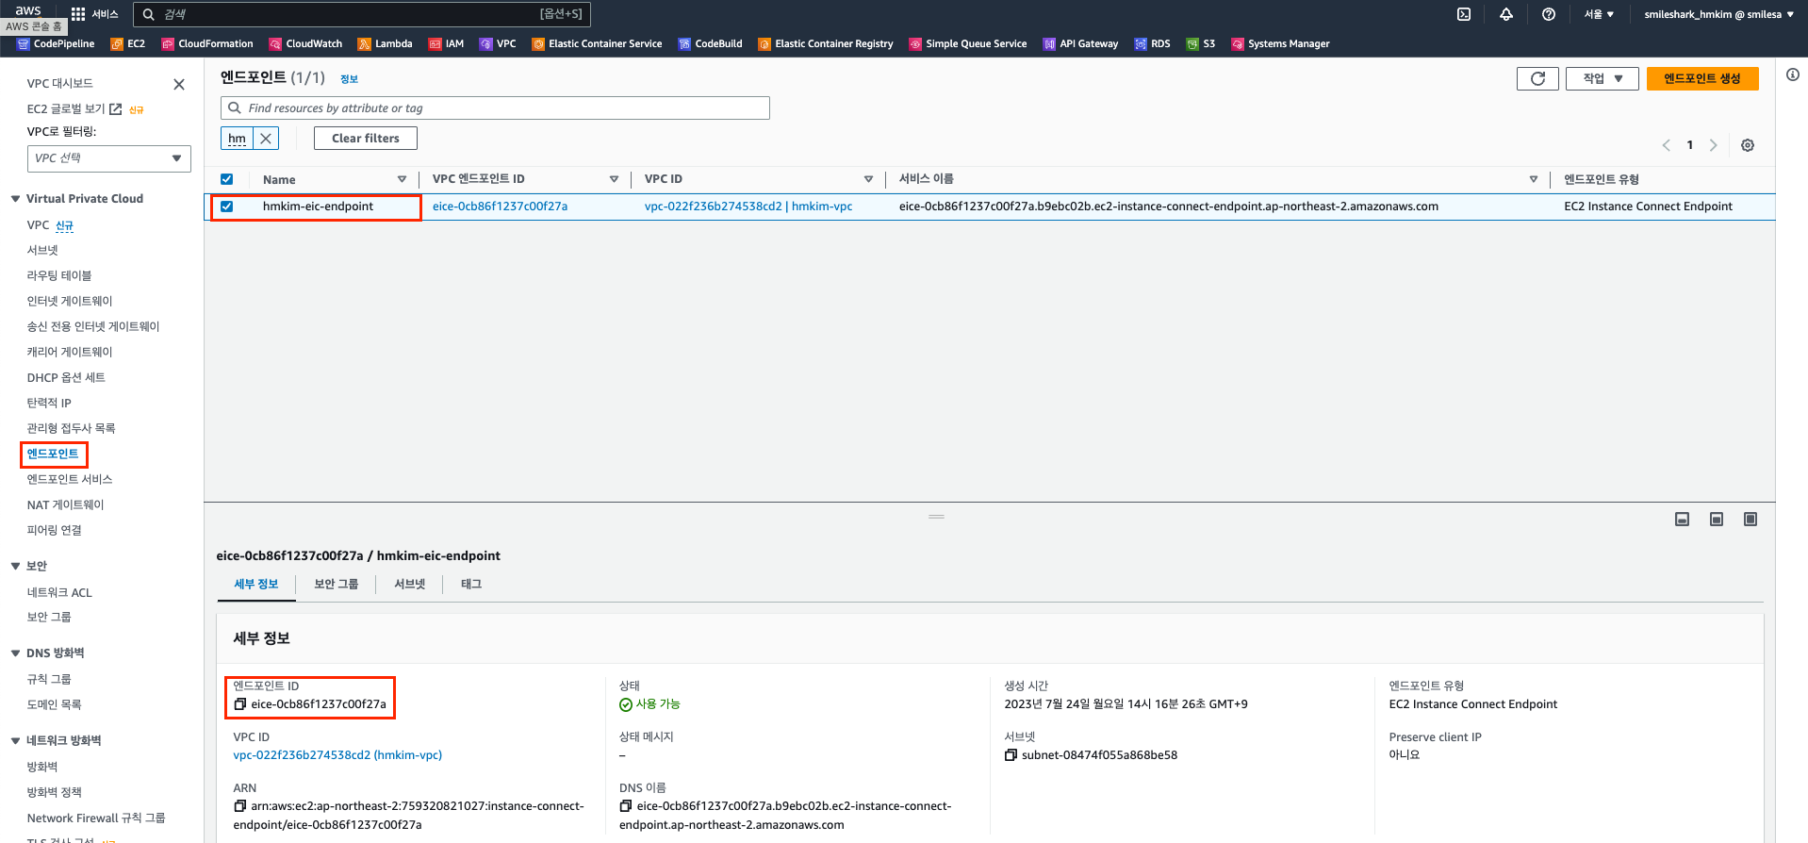
Task: Maximize the split panel to full view
Action: pyautogui.click(x=1750, y=520)
